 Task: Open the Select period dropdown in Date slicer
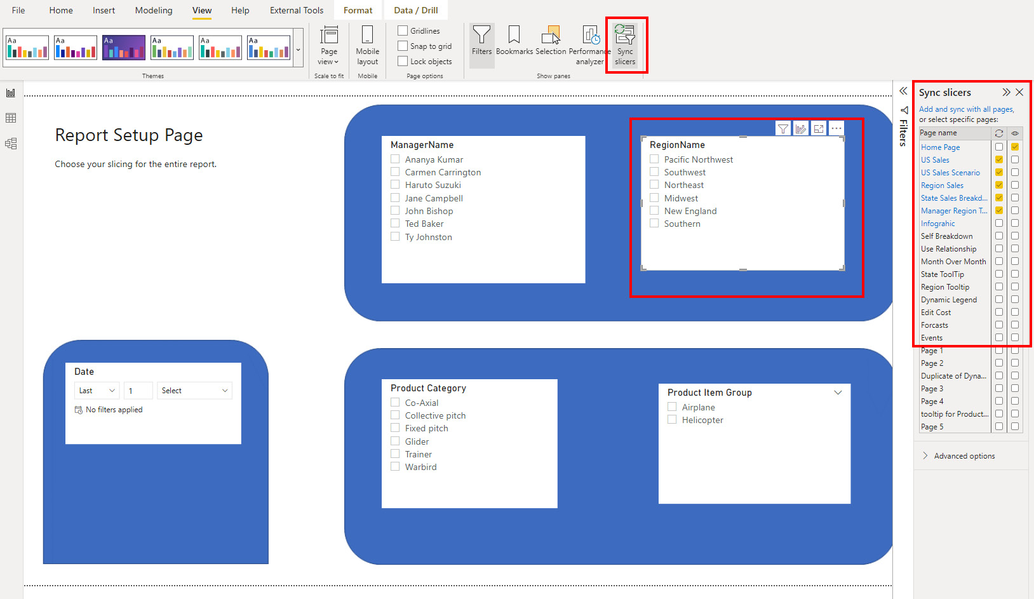click(194, 391)
